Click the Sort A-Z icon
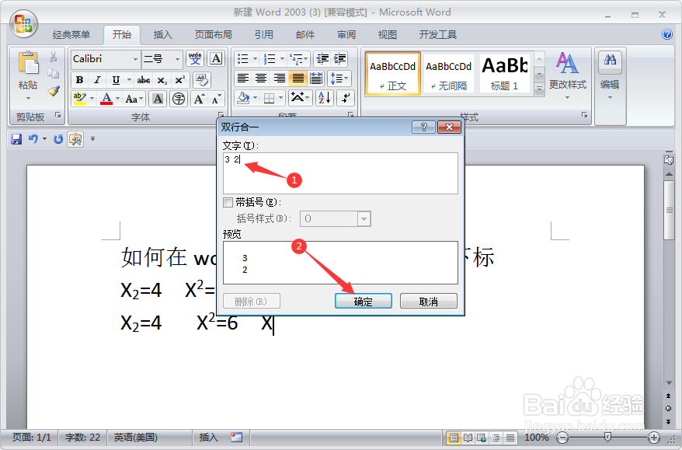The height and width of the screenshot is (450, 682). pos(325,98)
